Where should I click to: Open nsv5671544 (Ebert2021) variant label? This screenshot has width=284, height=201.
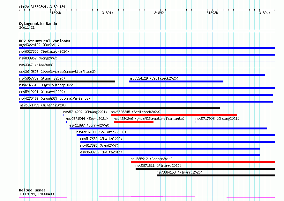click(87, 119)
